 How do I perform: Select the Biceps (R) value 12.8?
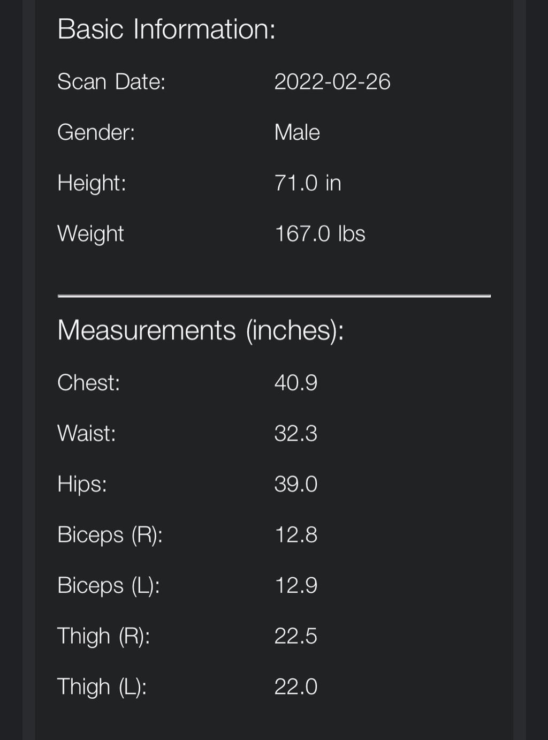[296, 535]
